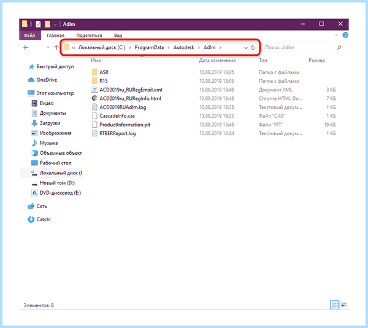The height and width of the screenshot is (328, 368).
Task: Sort by Дата изменения column
Action: pyautogui.click(x=217, y=60)
